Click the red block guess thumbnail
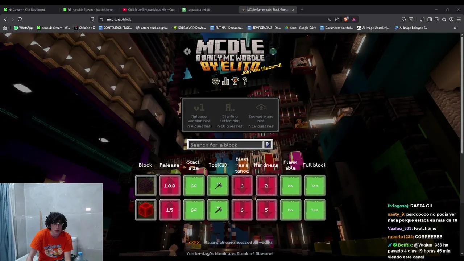464x261 pixels. pyautogui.click(x=145, y=210)
